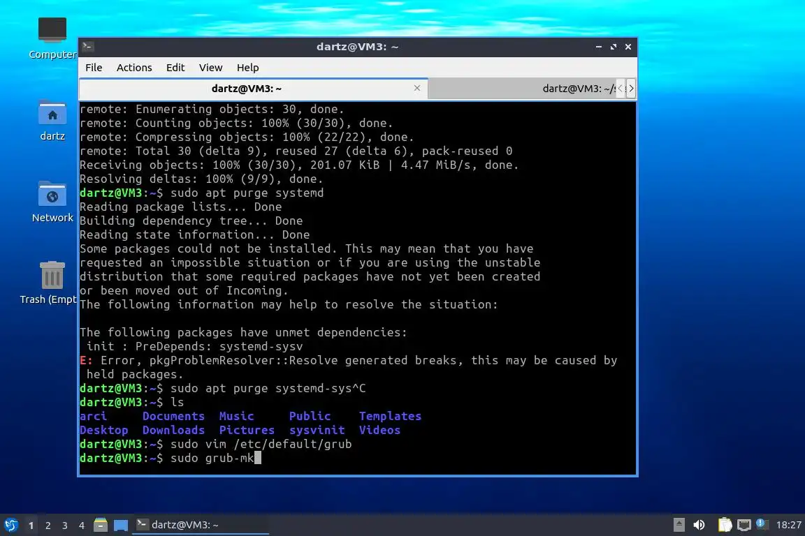
Task: Click the 'Templates' directory name in ls output
Action: [390, 416]
